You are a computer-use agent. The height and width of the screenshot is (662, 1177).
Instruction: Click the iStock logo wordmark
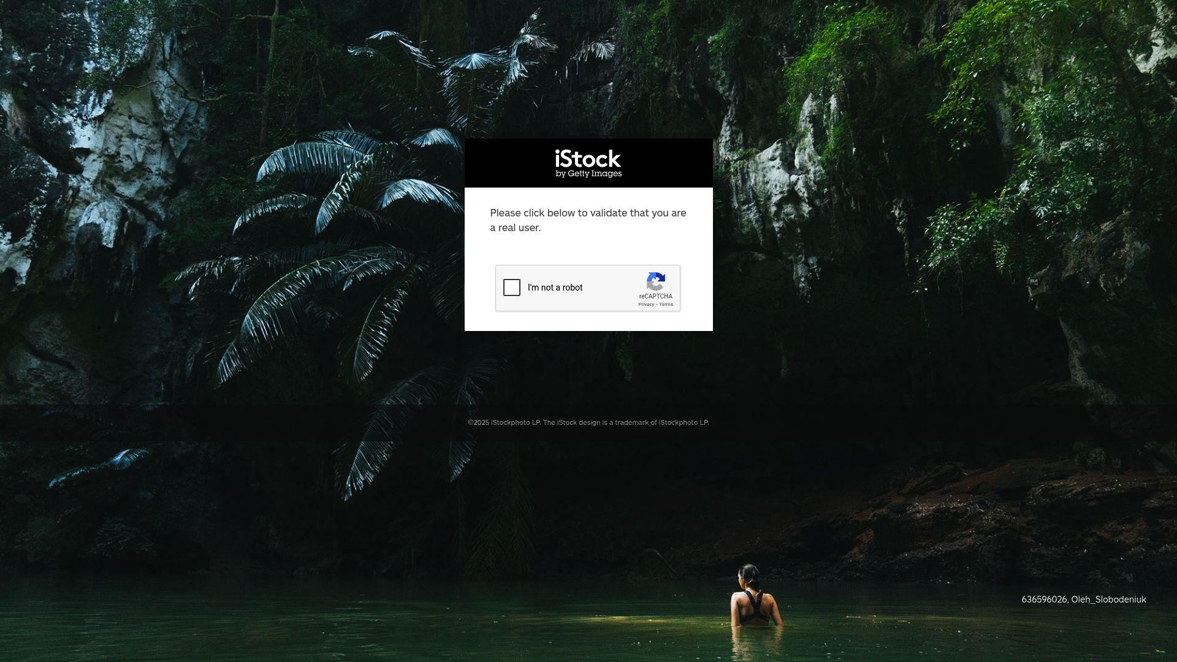pyautogui.click(x=588, y=159)
